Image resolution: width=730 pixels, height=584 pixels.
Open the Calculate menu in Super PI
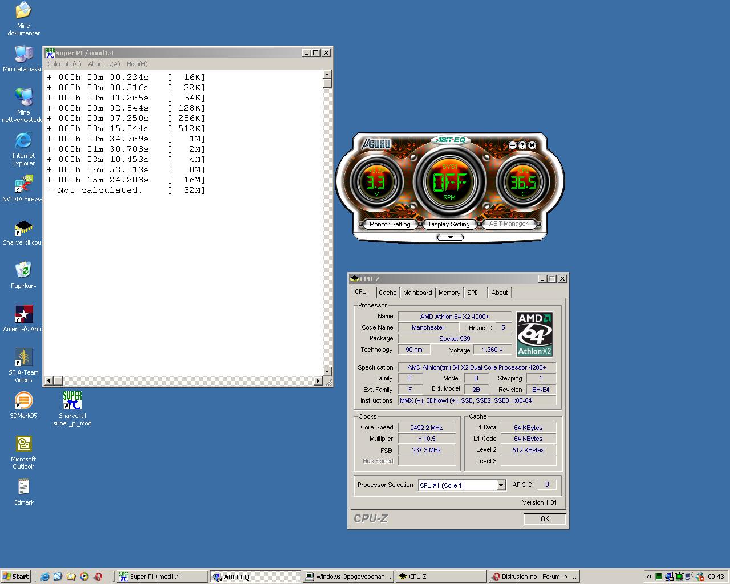coord(64,64)
